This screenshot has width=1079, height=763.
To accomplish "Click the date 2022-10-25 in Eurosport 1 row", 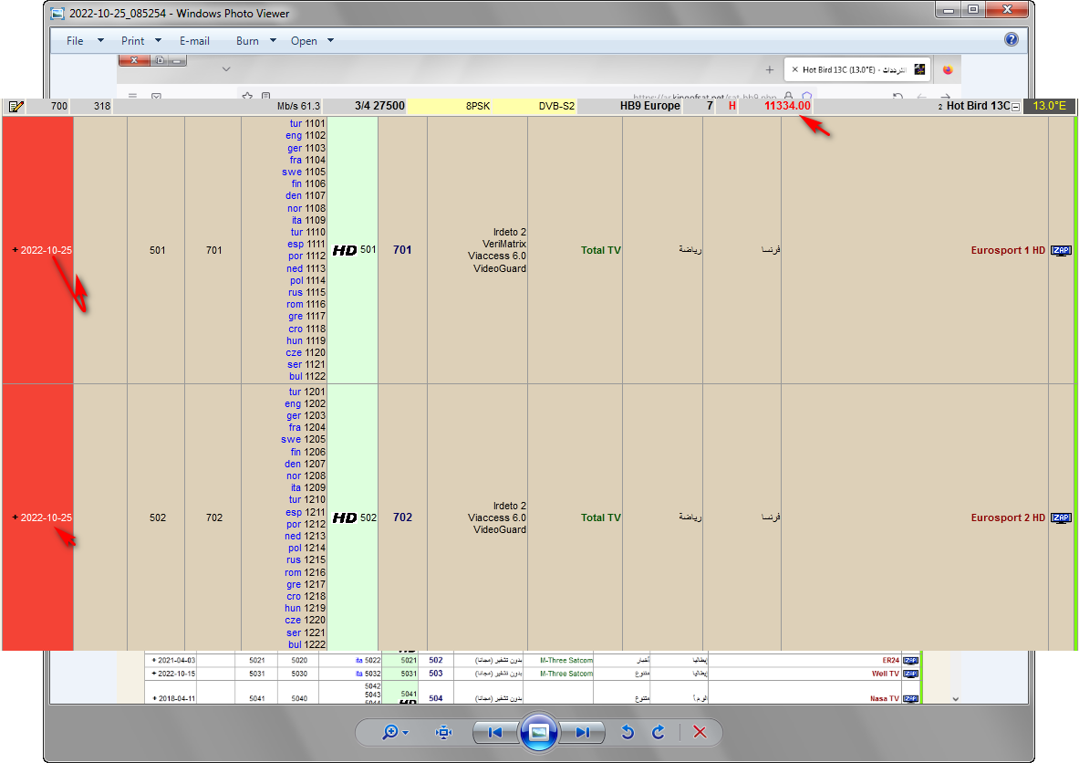I will click(46, 250).
